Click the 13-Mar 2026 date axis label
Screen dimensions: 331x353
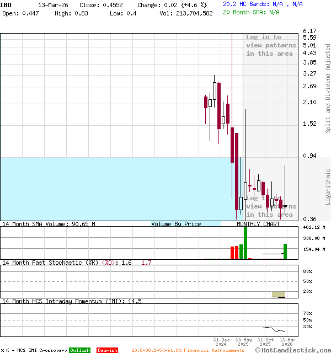pyautogui.click(x=288, y=342)
